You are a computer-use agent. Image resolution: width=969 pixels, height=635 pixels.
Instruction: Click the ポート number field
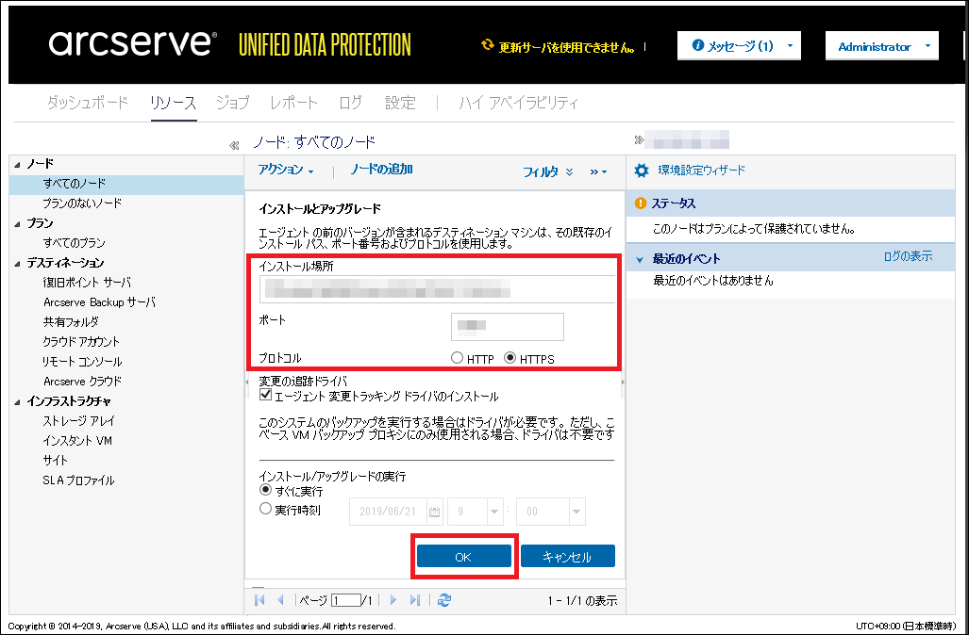pyautogui.click(x=508, y=326)
